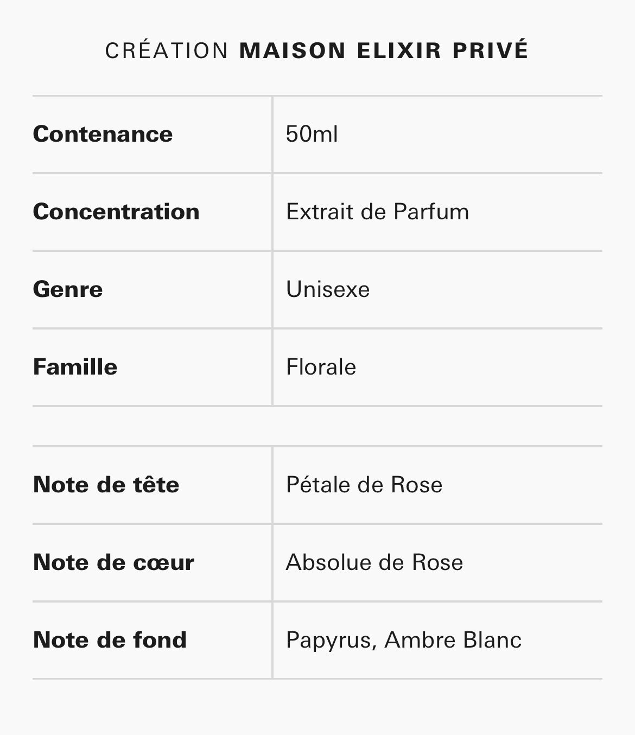Click the word CRÉATION in the title

tap(167, 50)
